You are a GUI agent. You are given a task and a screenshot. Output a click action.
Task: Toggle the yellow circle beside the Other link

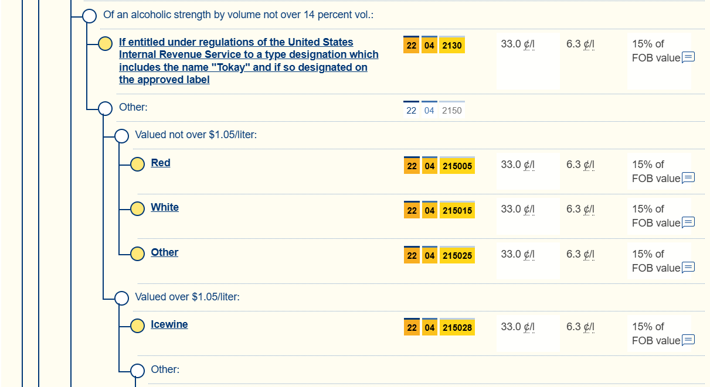coord(137,254)
